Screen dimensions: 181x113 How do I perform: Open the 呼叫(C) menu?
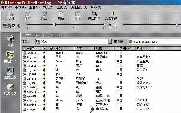(x=7, y=7)
